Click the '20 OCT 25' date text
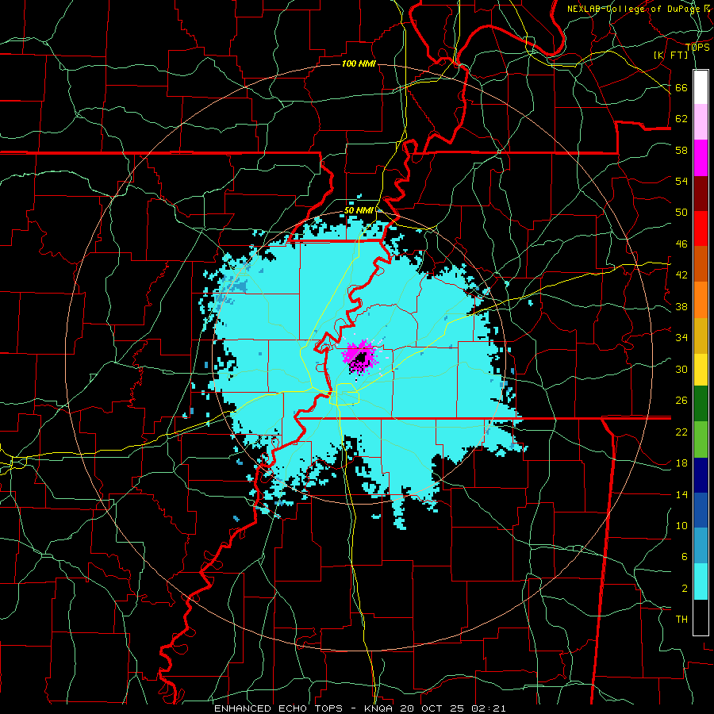 (x=433, y=708)
